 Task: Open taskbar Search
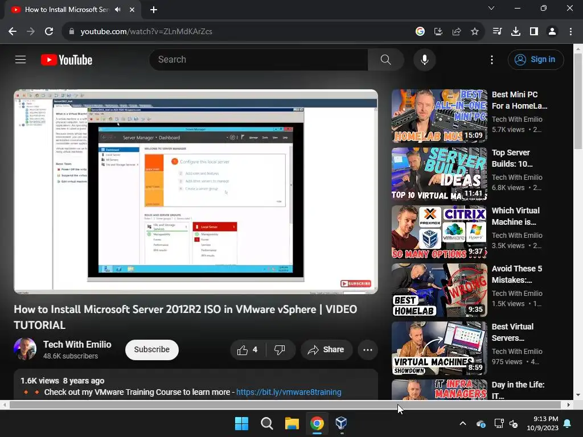266,423
